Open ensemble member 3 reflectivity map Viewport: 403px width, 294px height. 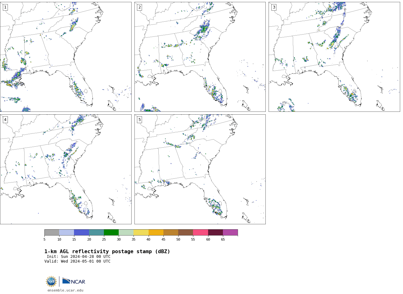[x=334, y=57]
